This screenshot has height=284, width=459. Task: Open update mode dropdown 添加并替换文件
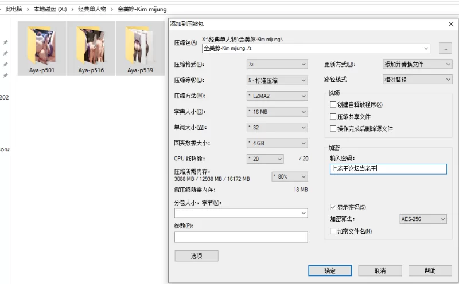pyautogui.click(x=418, y=64)
